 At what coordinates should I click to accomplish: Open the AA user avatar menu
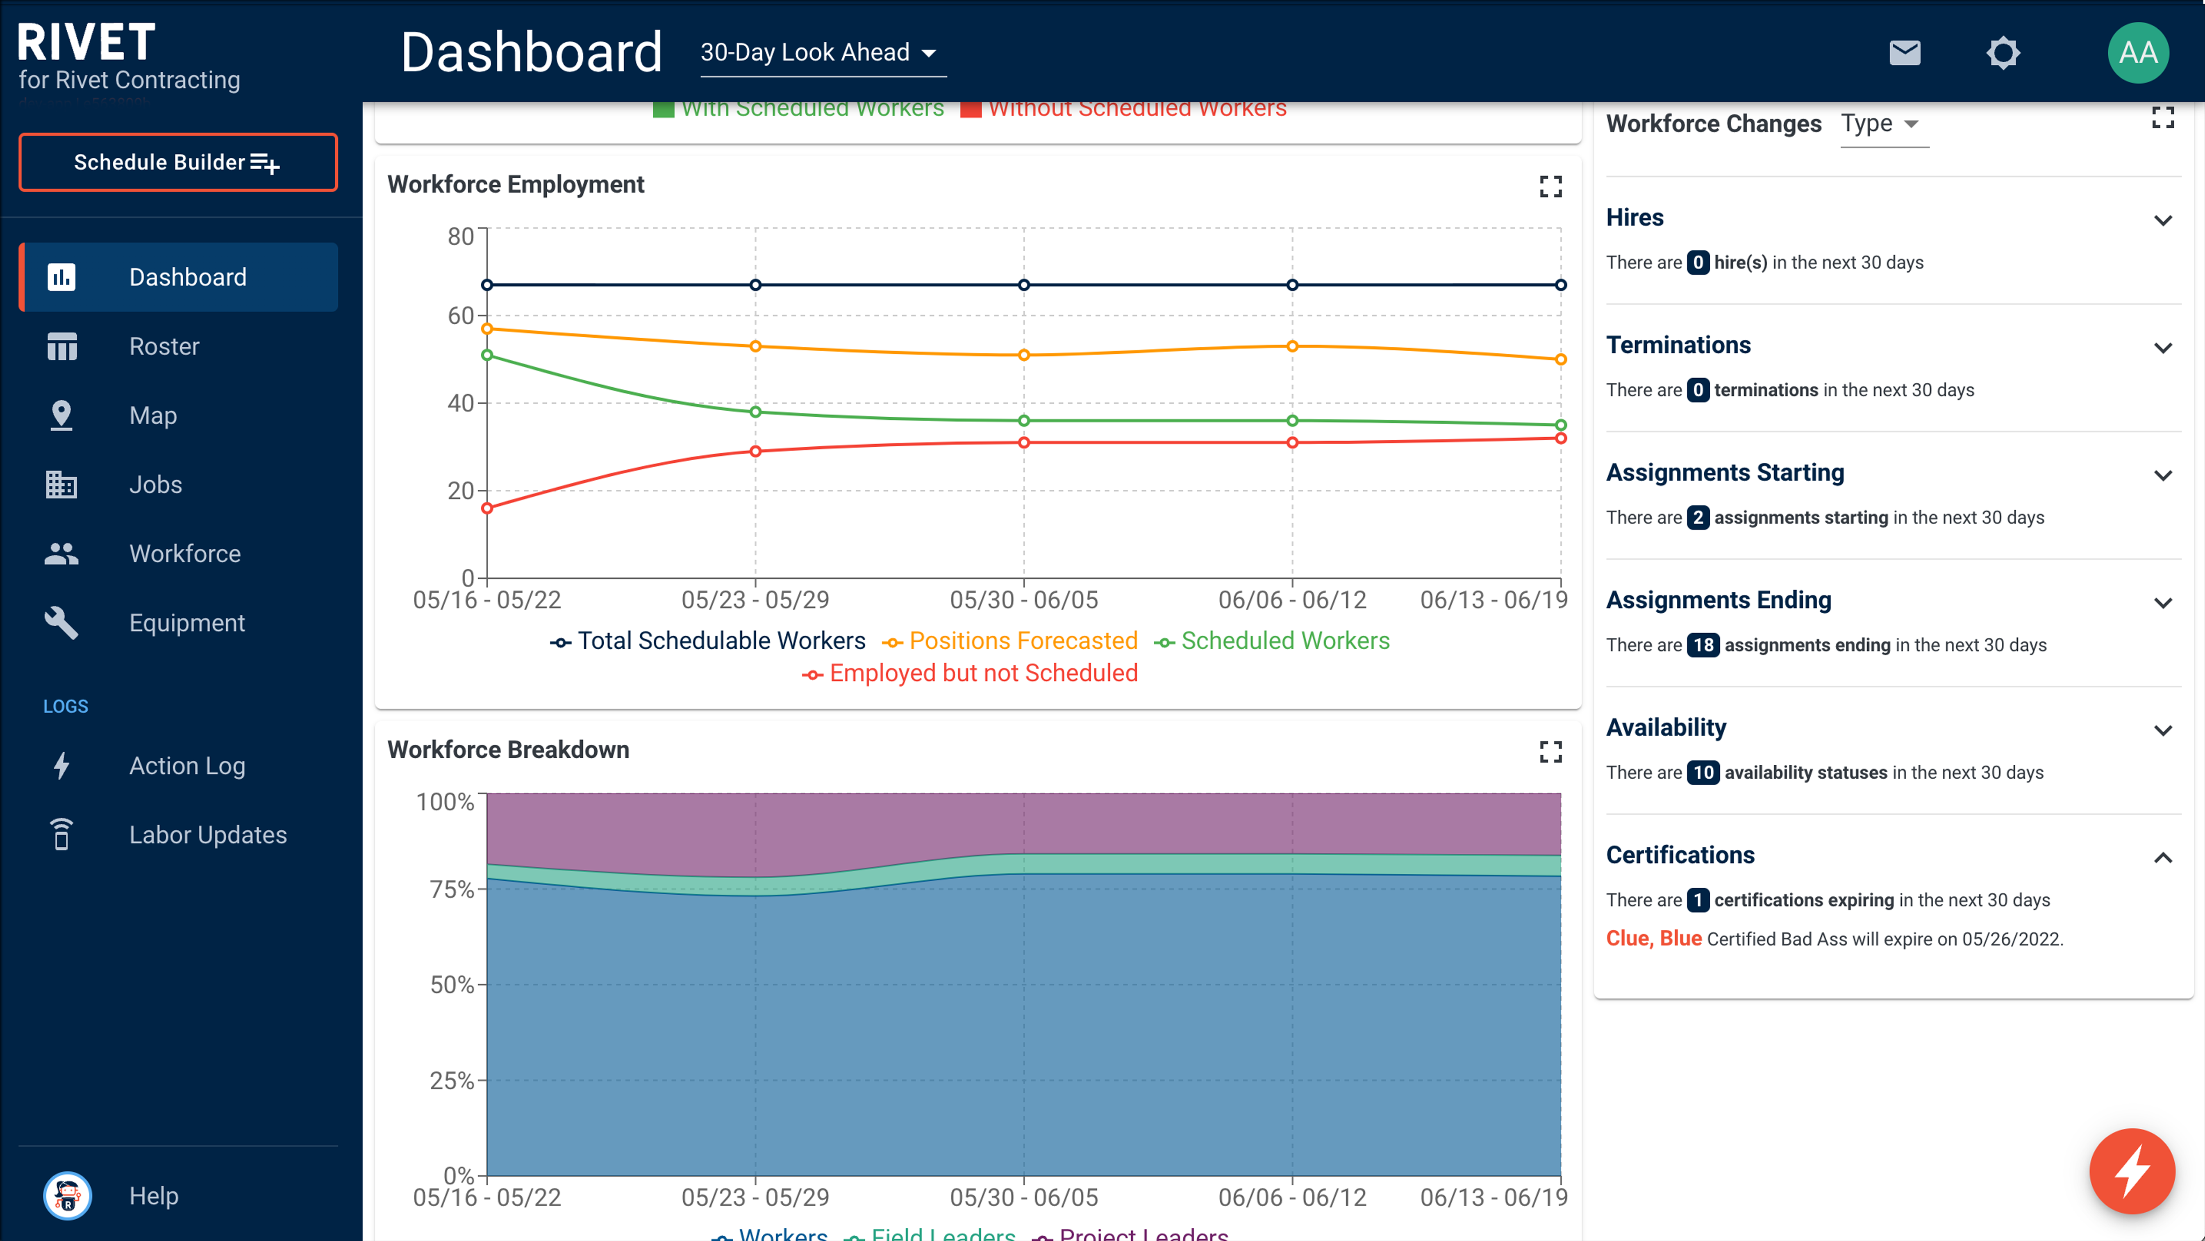pyautogui.click(x=2137, y=53)
